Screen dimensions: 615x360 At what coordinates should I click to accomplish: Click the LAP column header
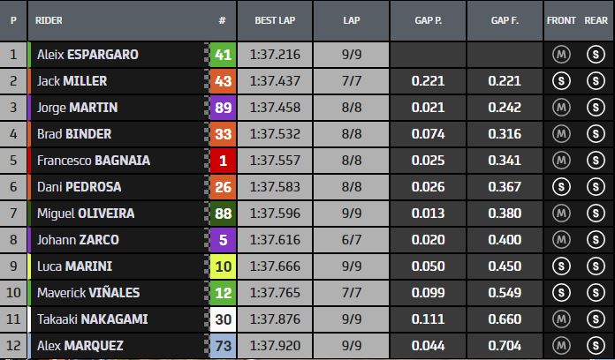point(353,19)
